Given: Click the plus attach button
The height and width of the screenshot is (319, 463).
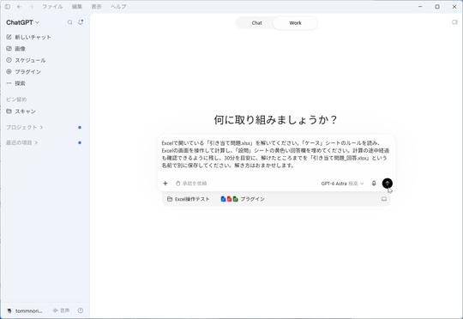Looking at the screenshot, I should coord(165,184).
